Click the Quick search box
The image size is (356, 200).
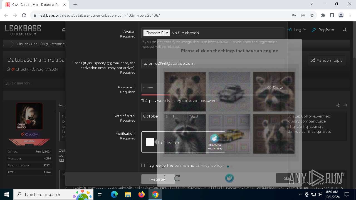coord(33,83)
